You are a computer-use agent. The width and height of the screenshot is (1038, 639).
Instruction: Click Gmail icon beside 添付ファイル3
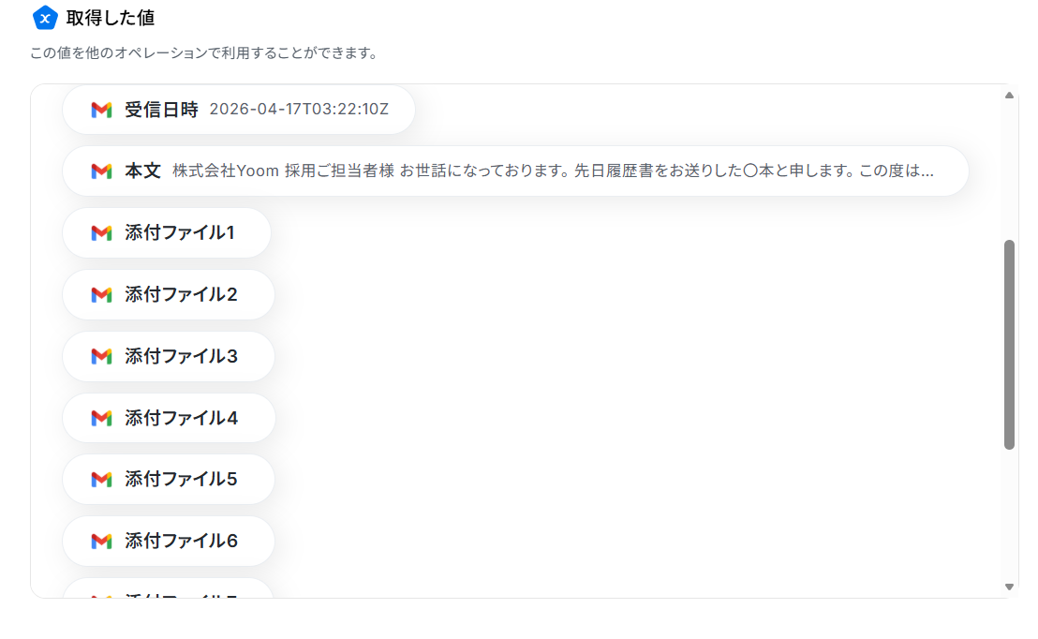101,356
